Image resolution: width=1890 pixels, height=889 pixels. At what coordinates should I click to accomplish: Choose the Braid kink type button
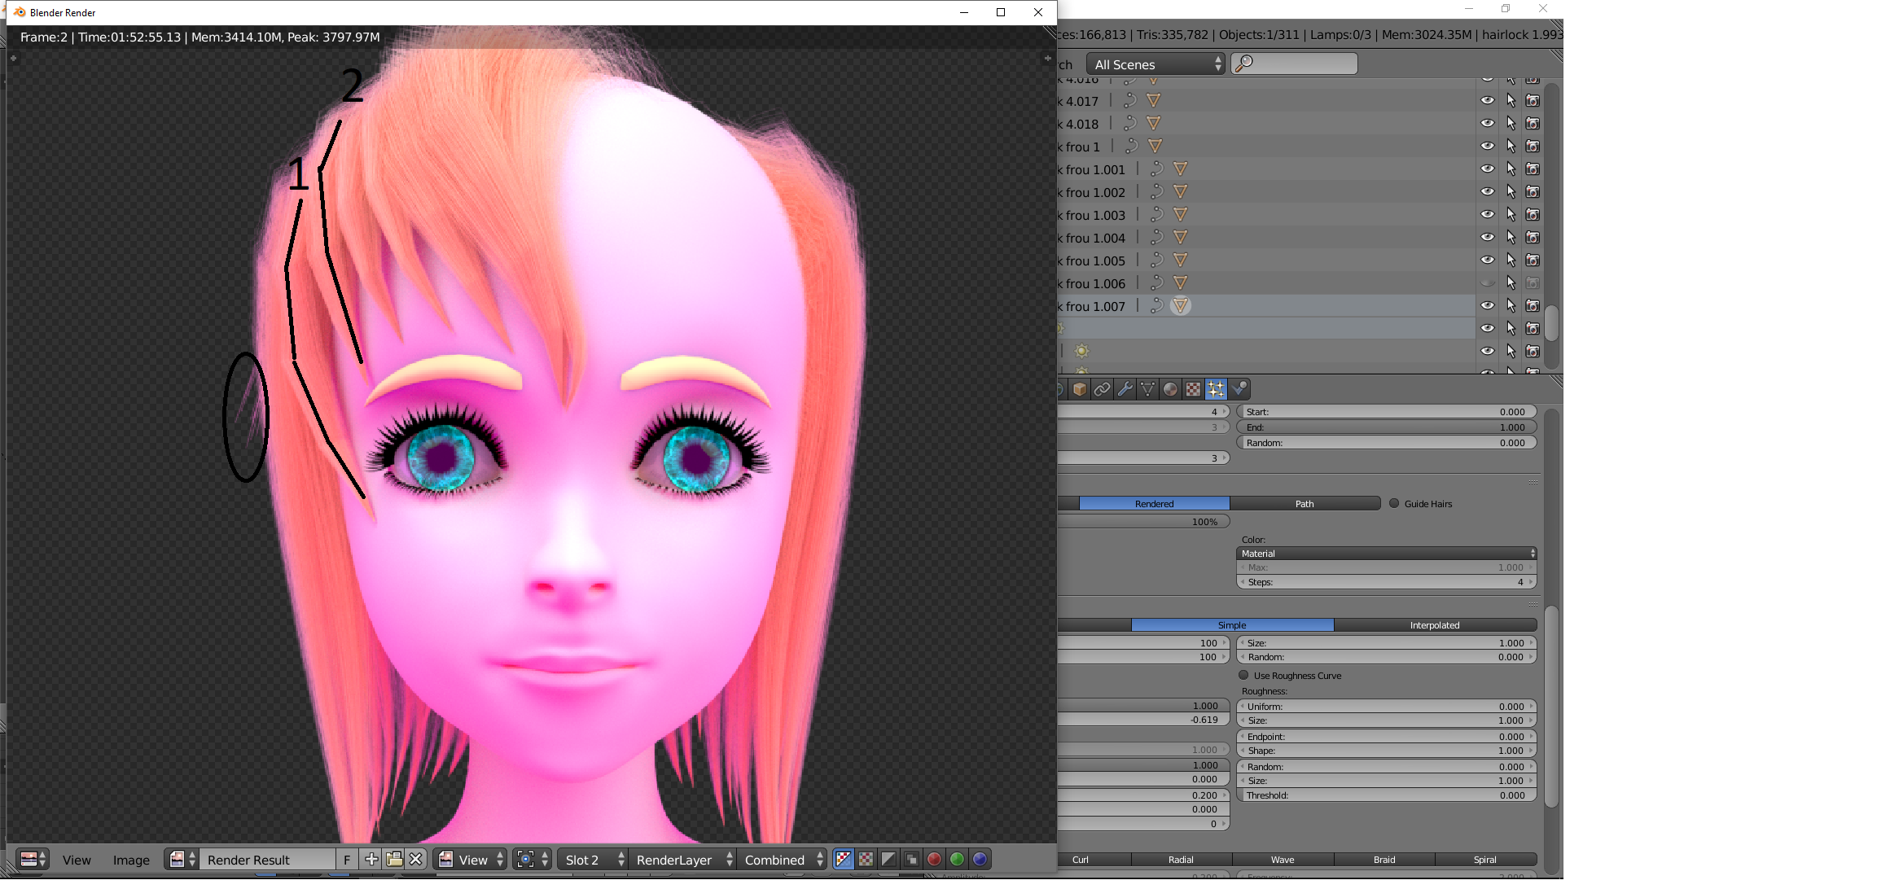(x=1384, y=860)
